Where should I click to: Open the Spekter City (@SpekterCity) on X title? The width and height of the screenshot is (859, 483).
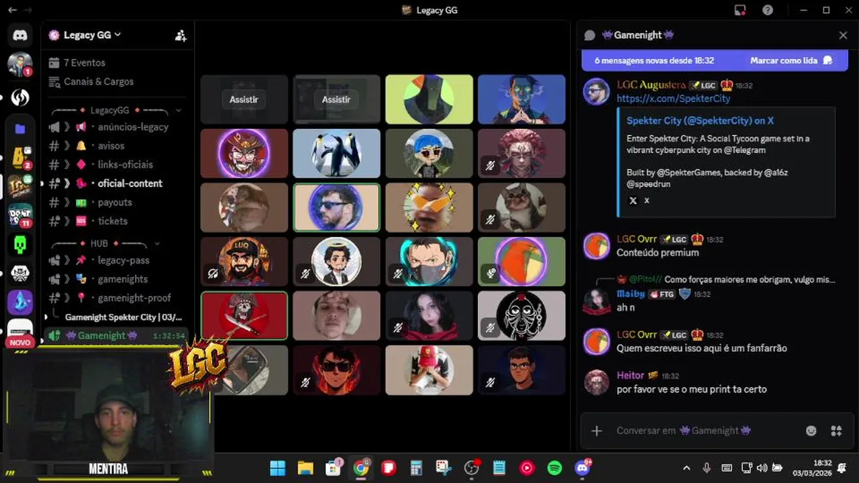pyautogui.click(x=700, y=121)
